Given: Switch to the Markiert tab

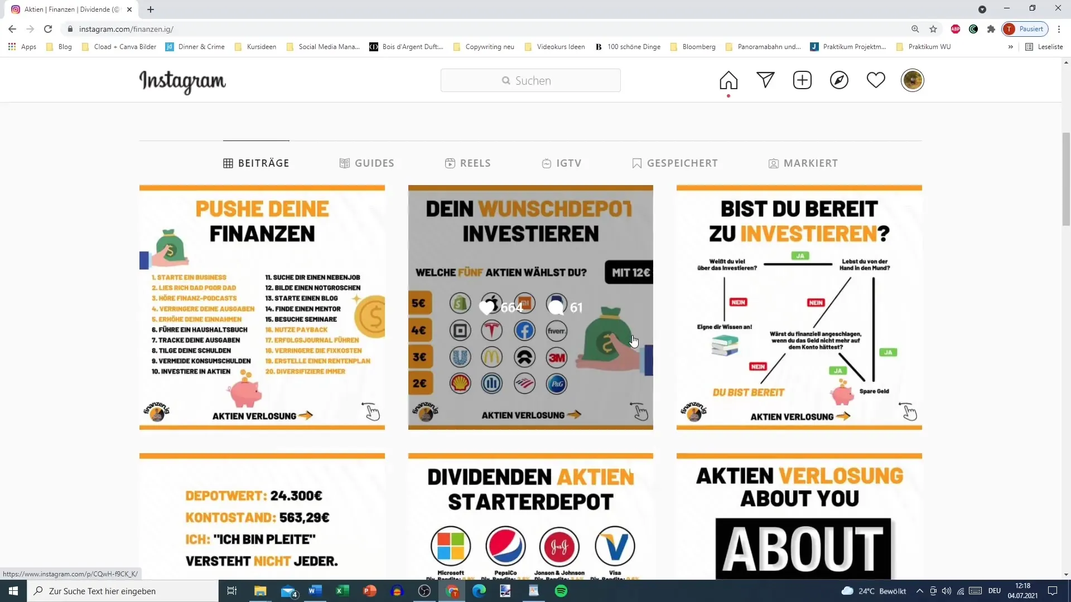Looking at the screenshot, I should 803,163.
